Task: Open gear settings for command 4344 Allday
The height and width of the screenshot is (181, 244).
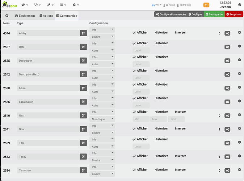Action: pos(227,33)
